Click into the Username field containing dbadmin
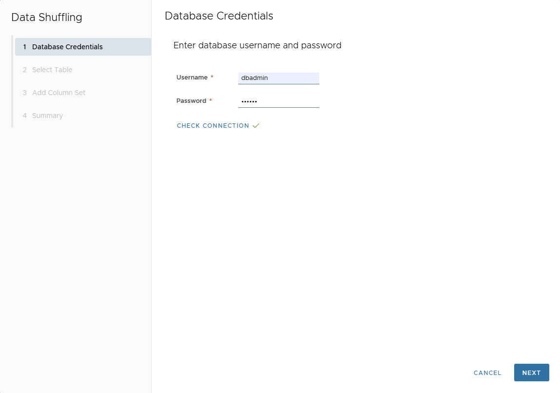Screen dimensions: 560x393 tap(278, 78)
